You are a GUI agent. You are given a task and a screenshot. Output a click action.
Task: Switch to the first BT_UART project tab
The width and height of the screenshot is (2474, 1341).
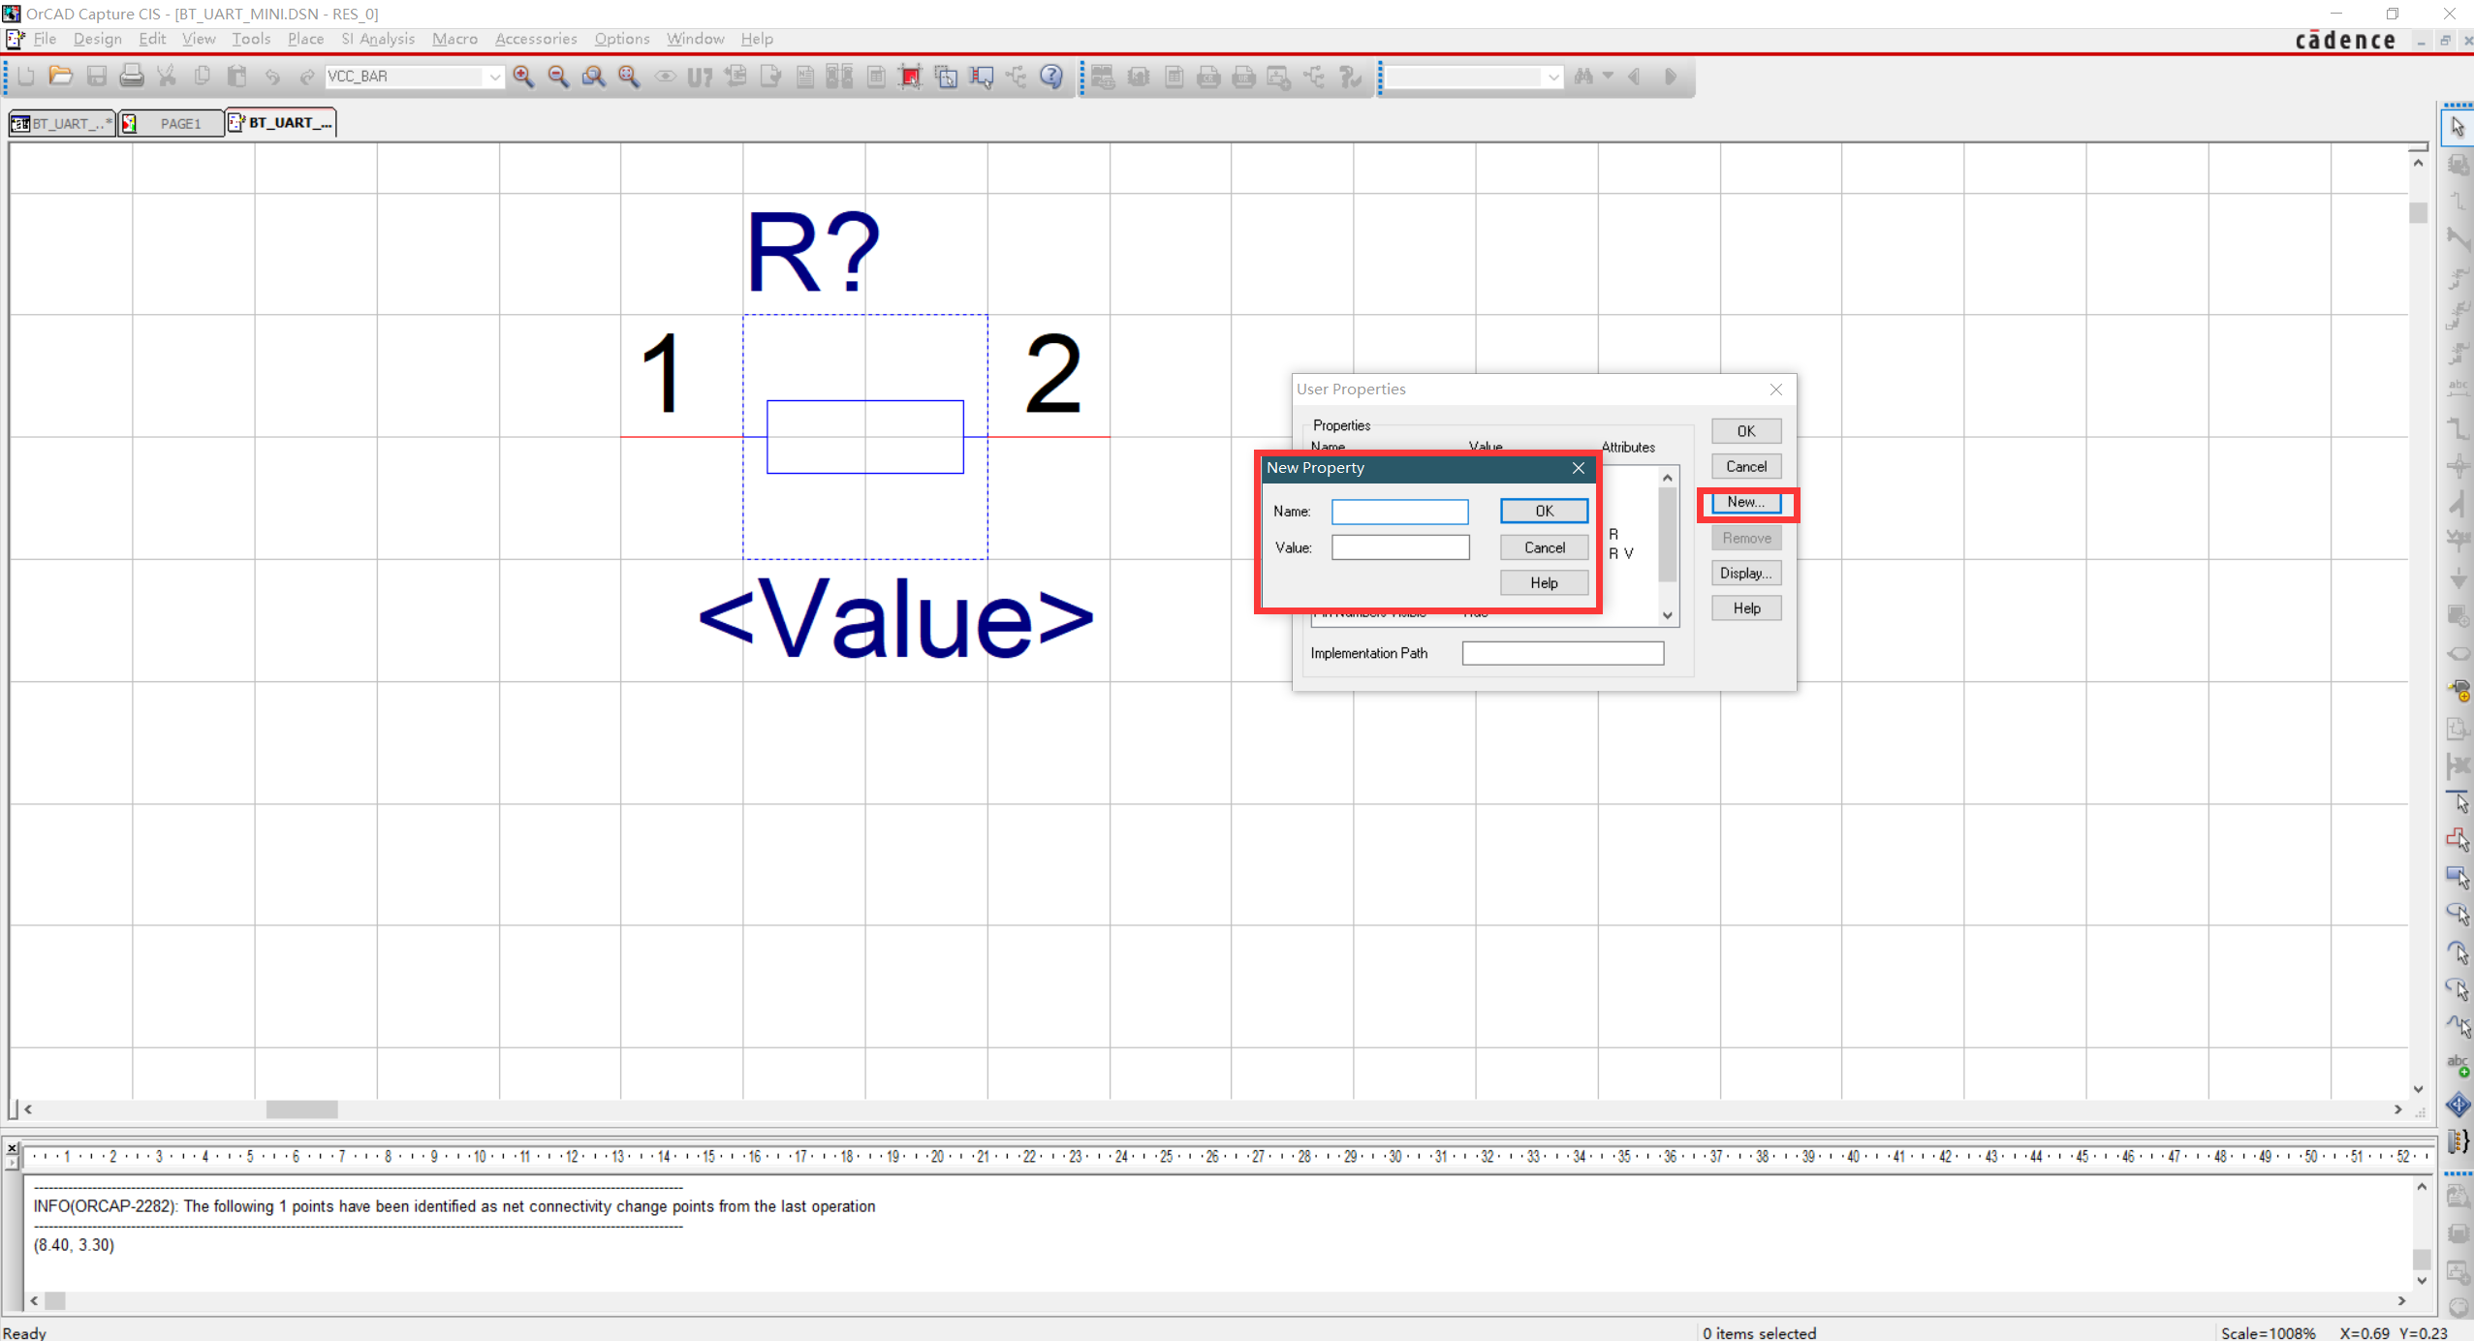62,123
